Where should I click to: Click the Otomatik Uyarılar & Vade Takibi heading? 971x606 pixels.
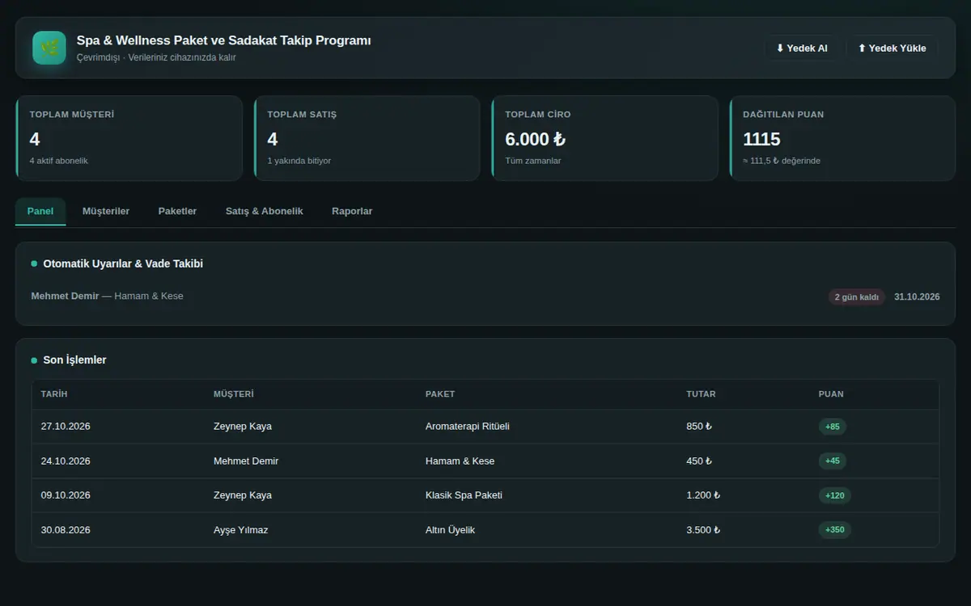[x=123, y=264]
